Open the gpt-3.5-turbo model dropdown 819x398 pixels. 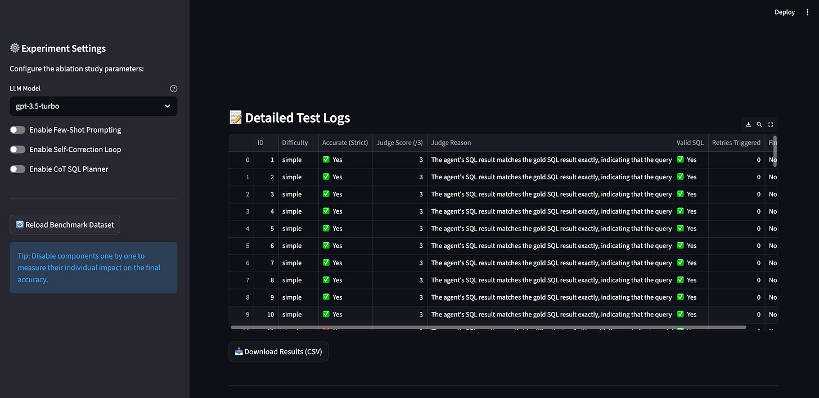pyautogui.click(x=93, y=106)
